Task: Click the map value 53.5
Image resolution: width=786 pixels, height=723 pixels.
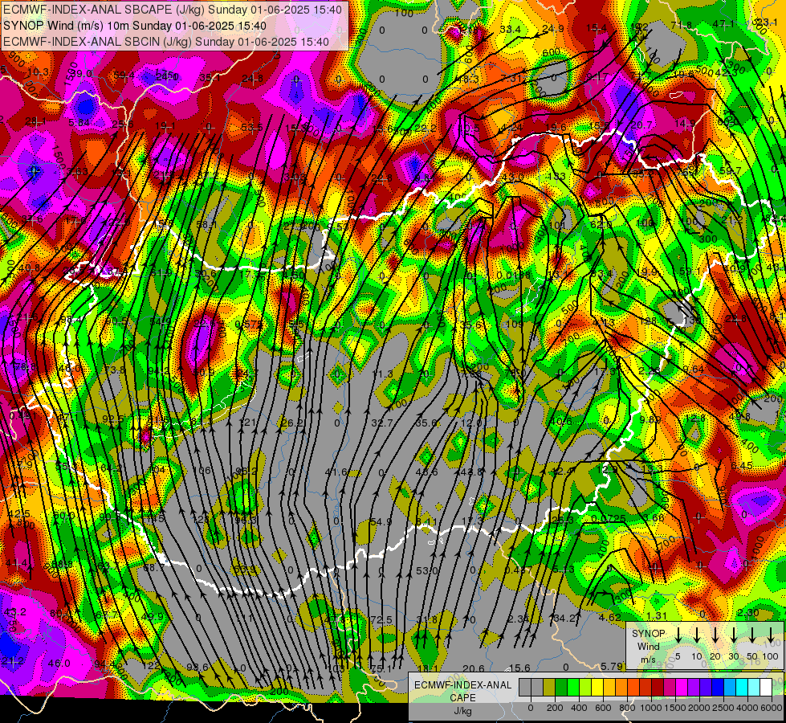Action: (251, 128)
